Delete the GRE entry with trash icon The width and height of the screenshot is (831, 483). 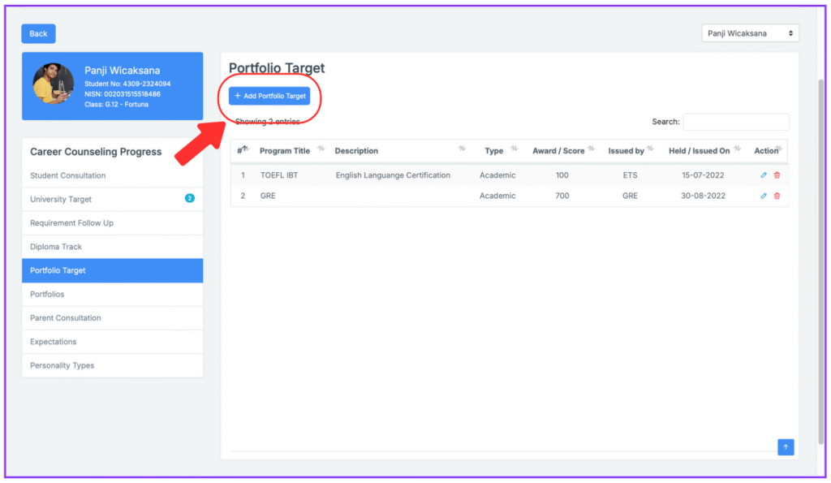[x=777, y=196]
